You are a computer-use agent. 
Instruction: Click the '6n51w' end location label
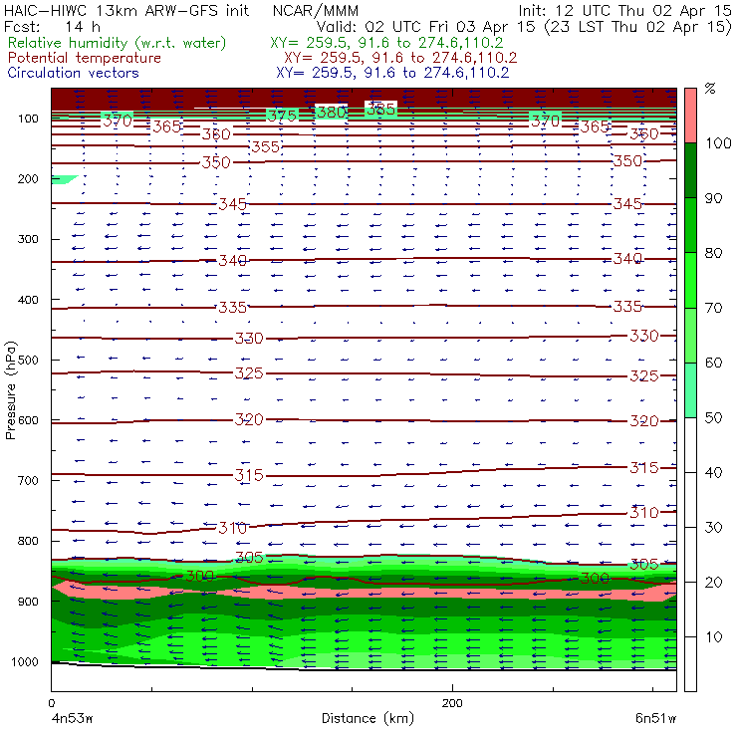[x=655, y=719]
